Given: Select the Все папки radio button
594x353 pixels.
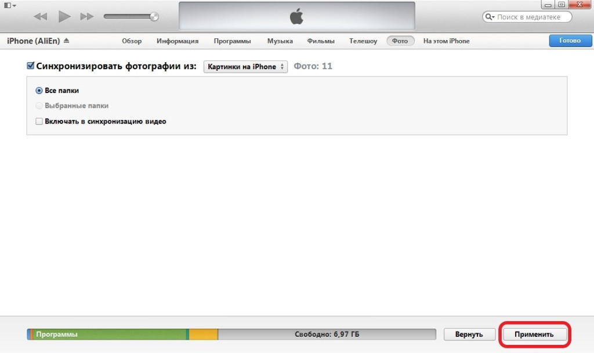Looking at the screenshot, I should (39, 91).
